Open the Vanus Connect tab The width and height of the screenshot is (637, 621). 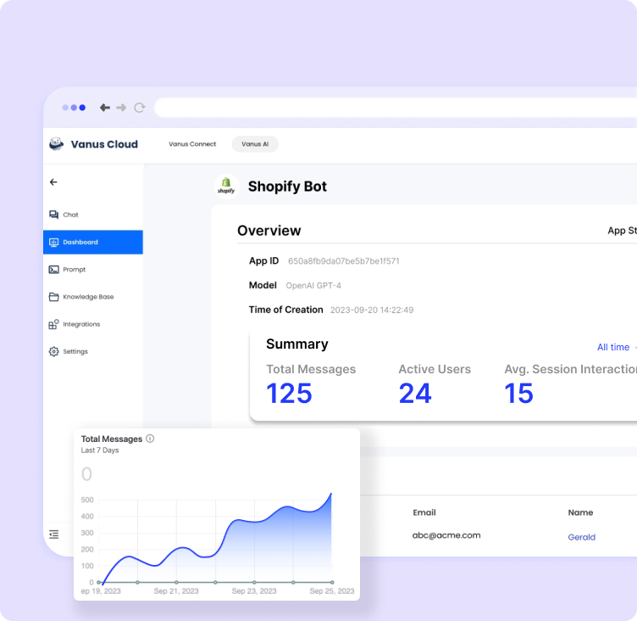click(x=192, y=144)
